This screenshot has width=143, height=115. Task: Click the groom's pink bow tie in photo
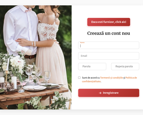(28, 10)
